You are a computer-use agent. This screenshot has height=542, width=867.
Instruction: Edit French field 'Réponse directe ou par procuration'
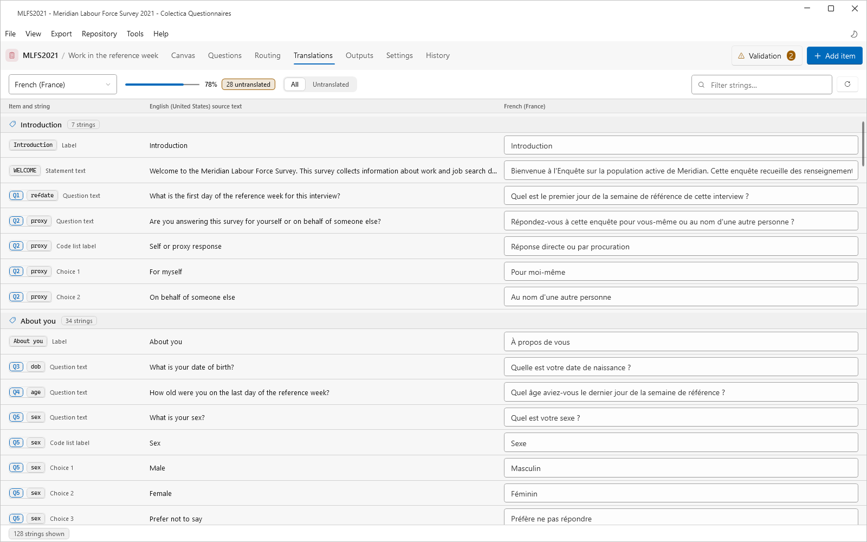click(681, 246)
